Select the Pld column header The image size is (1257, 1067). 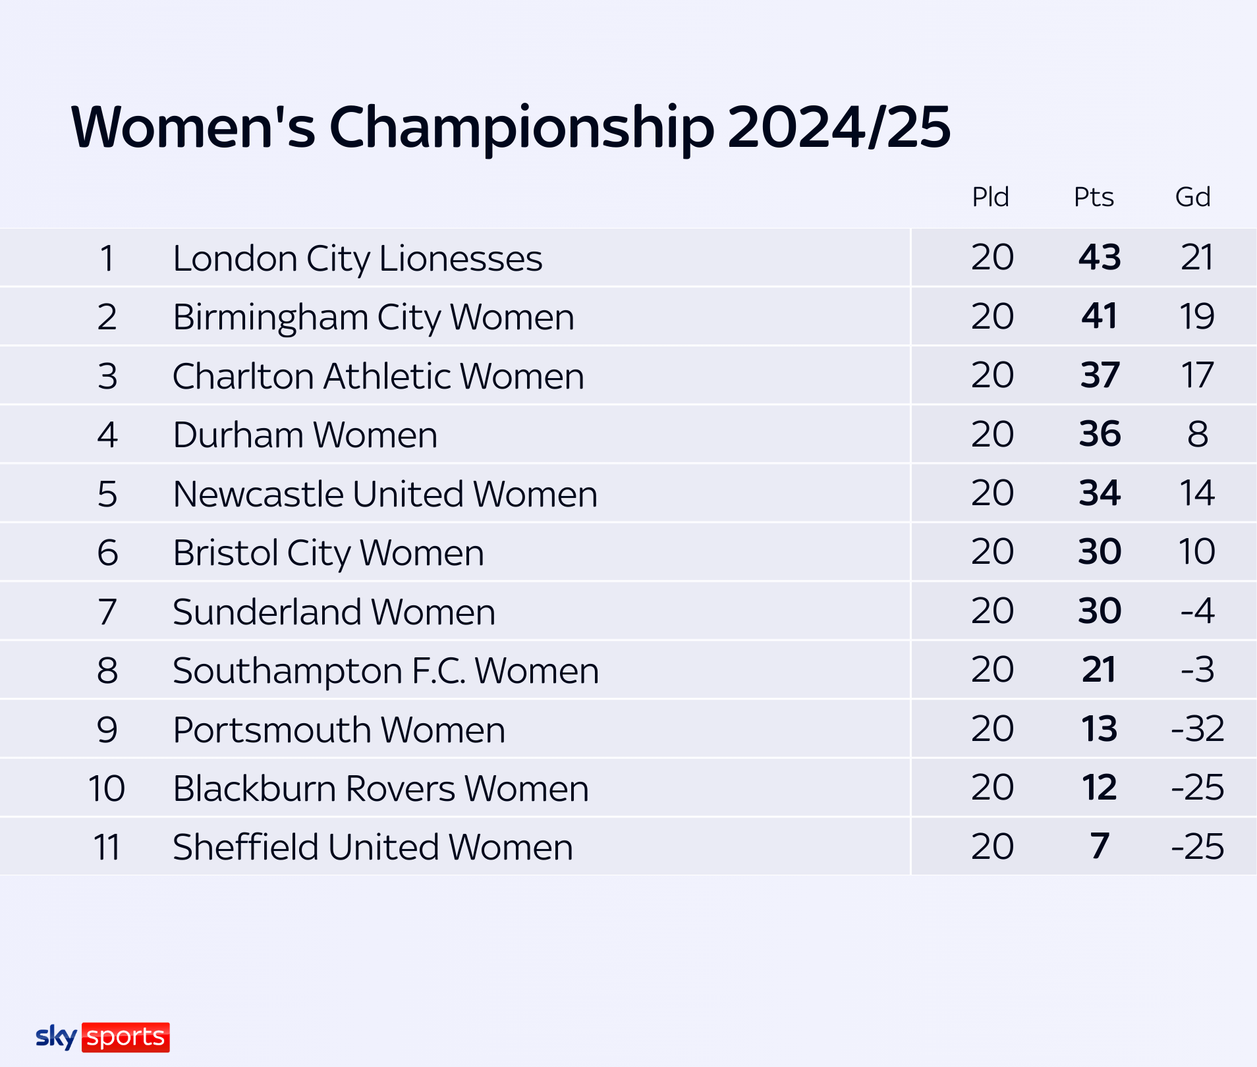(990, 197)
